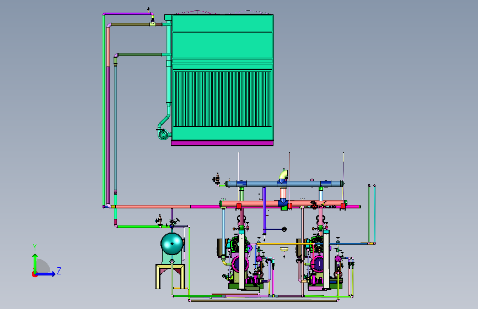The width and height of the screenshot is (478, 309).
Task: Select the purple pipe at top left
Action: pyautogui.click(x=128, y=14)
